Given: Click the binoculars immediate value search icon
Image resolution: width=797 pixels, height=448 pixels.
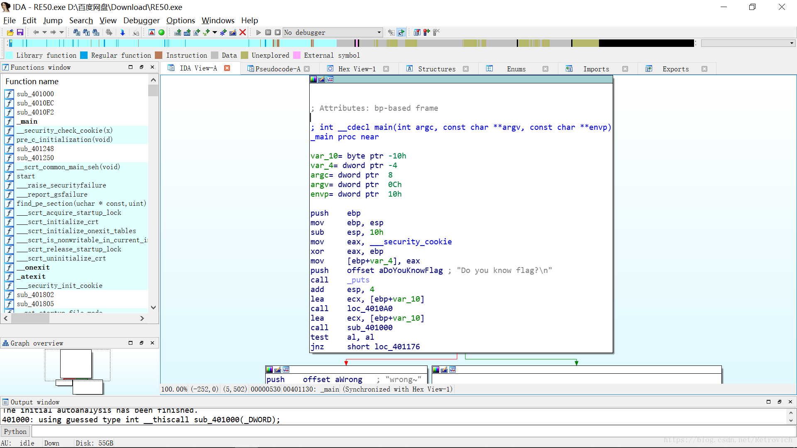Looking at the screenshot, I should 96,32.
